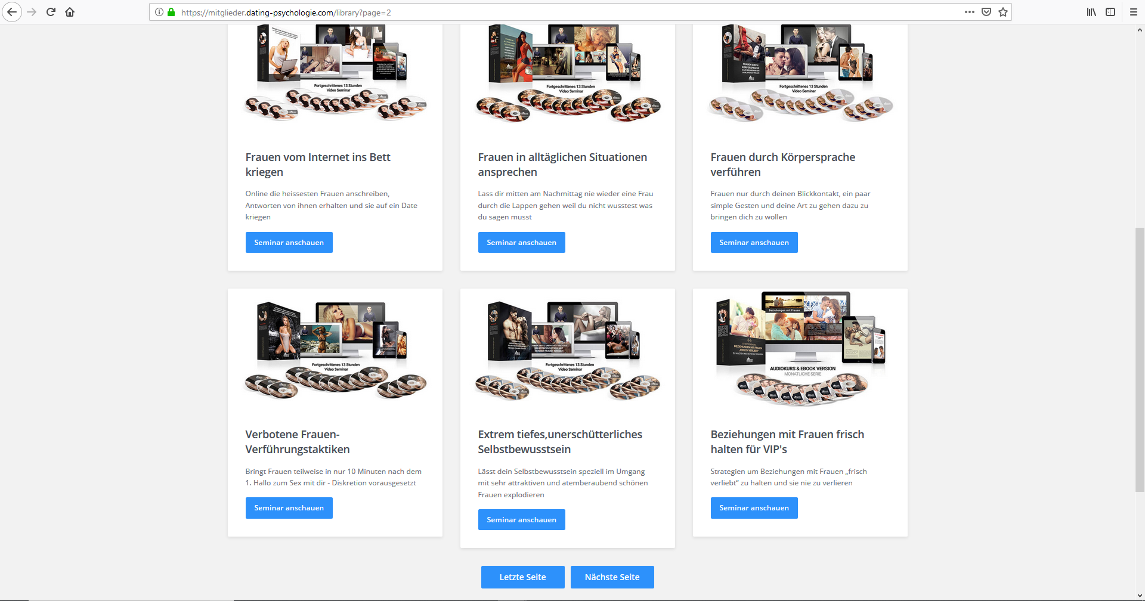Open seminar 'Verbotene Frauen-Verführungstaktiken'
1145x601 pixels.
click(289, 508)
